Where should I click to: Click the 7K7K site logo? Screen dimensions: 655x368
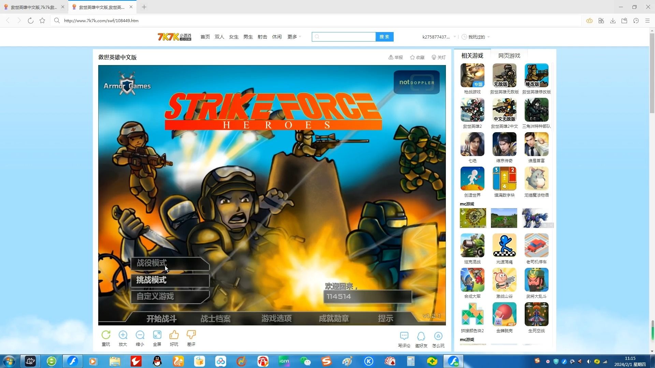tap(174, 37)
